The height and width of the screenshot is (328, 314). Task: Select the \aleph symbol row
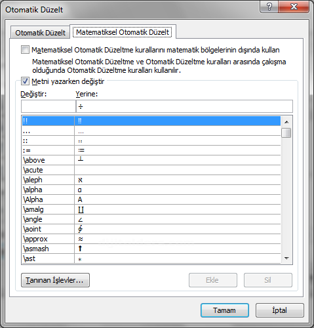pyautogui.click(x=151, y=180)
